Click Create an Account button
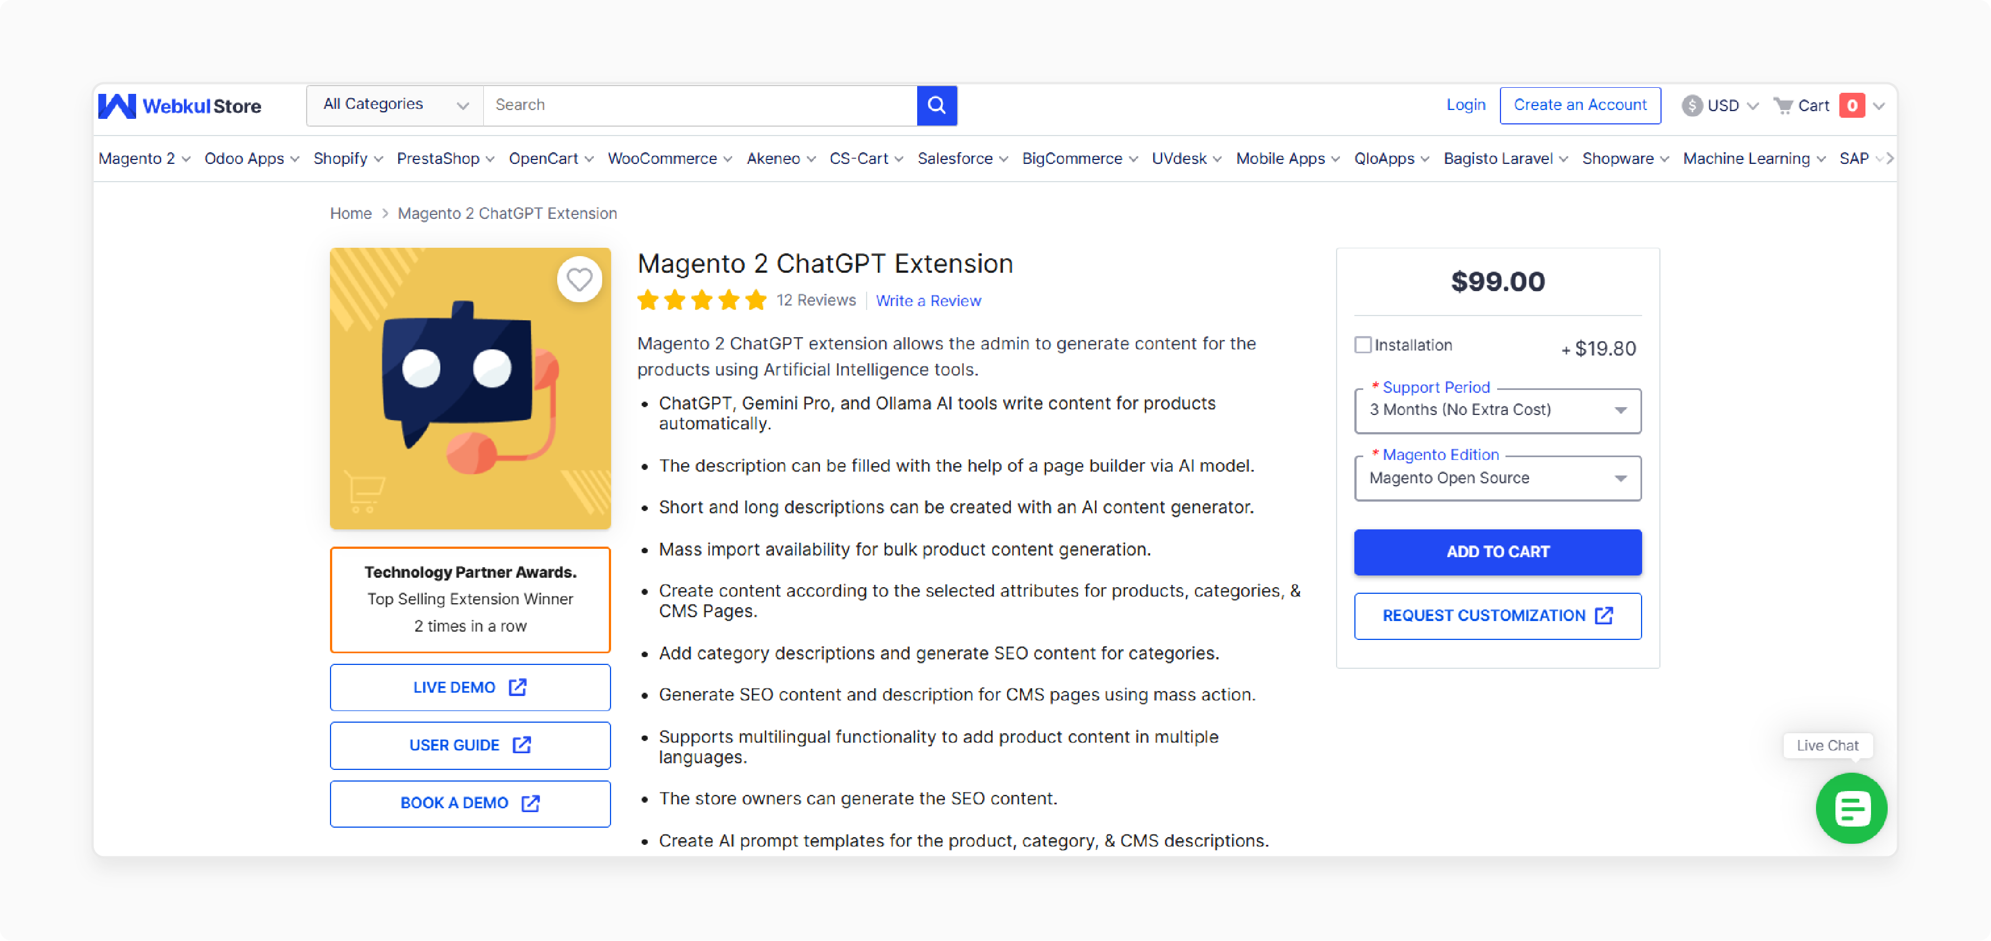Viewport: 1991px width, 941px height. pos(1580,105)
